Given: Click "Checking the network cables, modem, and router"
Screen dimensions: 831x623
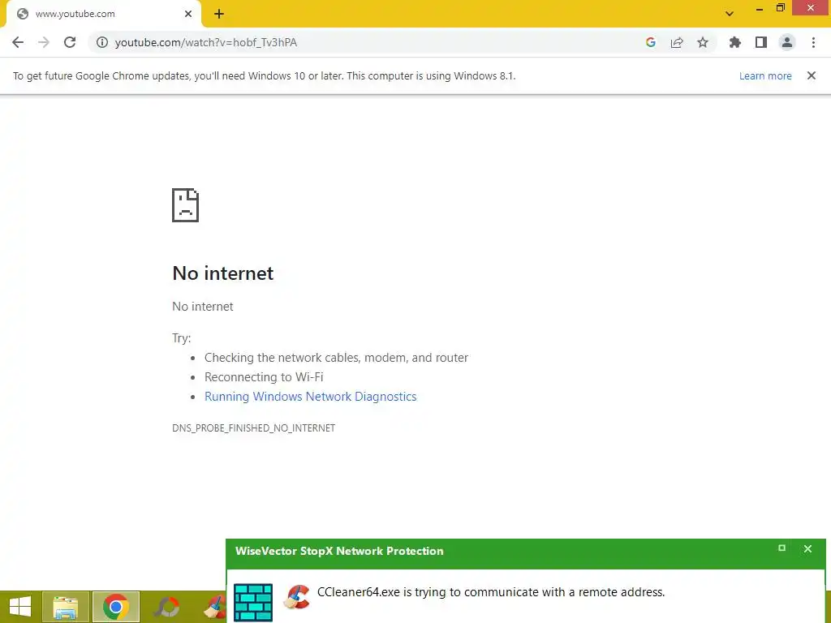Looking at the screenshot, I should [x=336, y=358].
